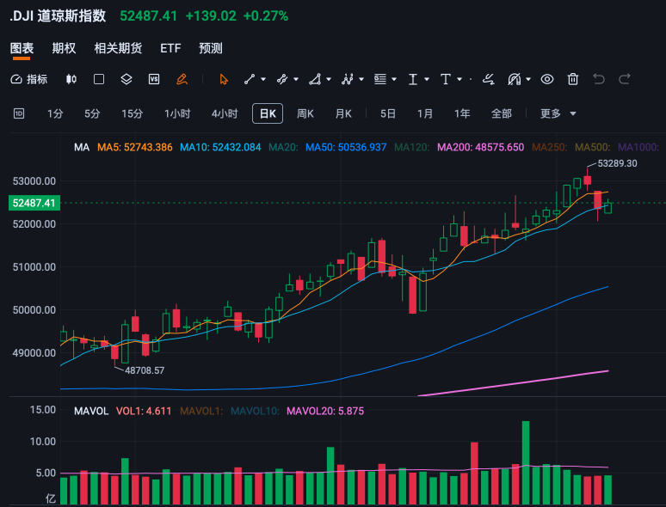Switch to the 4小时 timeframe
666x507 pixels.
[225, 113]
